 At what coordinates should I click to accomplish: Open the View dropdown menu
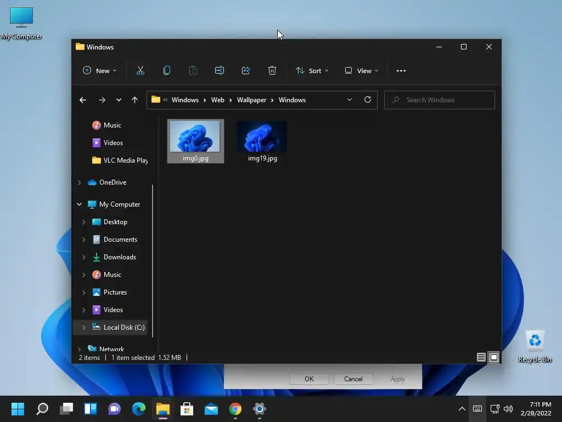tap(361, 71)
